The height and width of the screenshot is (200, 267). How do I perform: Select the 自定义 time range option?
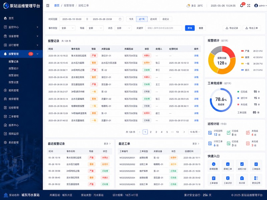tap(166, 19)
